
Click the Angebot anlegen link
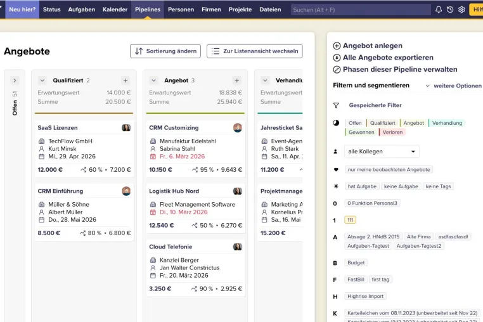coord(373,46)
